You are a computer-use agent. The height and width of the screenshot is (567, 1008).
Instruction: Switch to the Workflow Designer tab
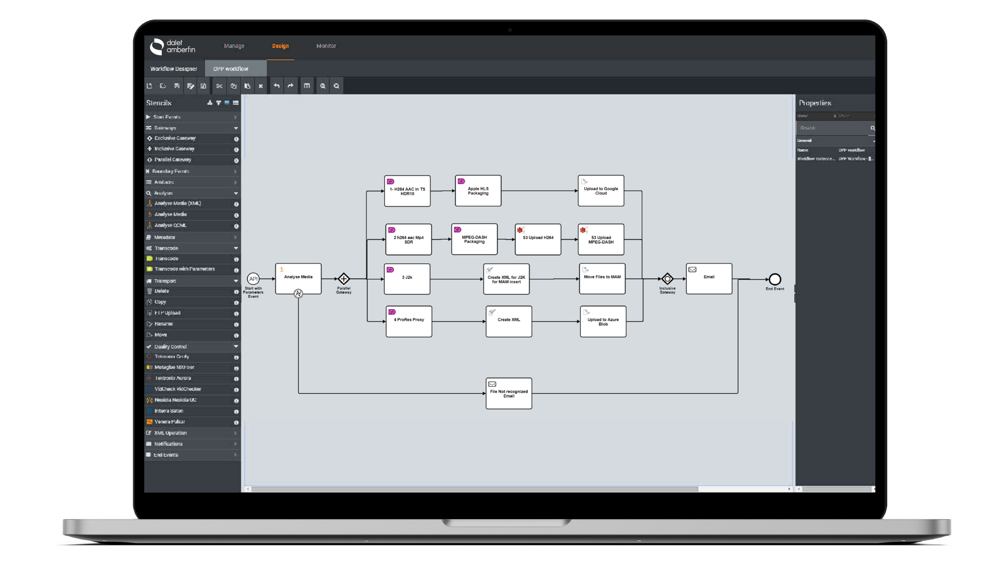click(174, 69)
